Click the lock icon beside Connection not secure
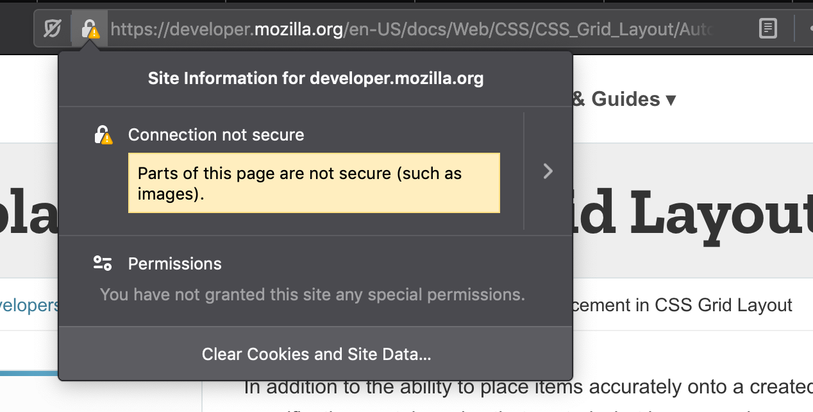The height and width of the screenshot is (412, 813). (103, 135)
